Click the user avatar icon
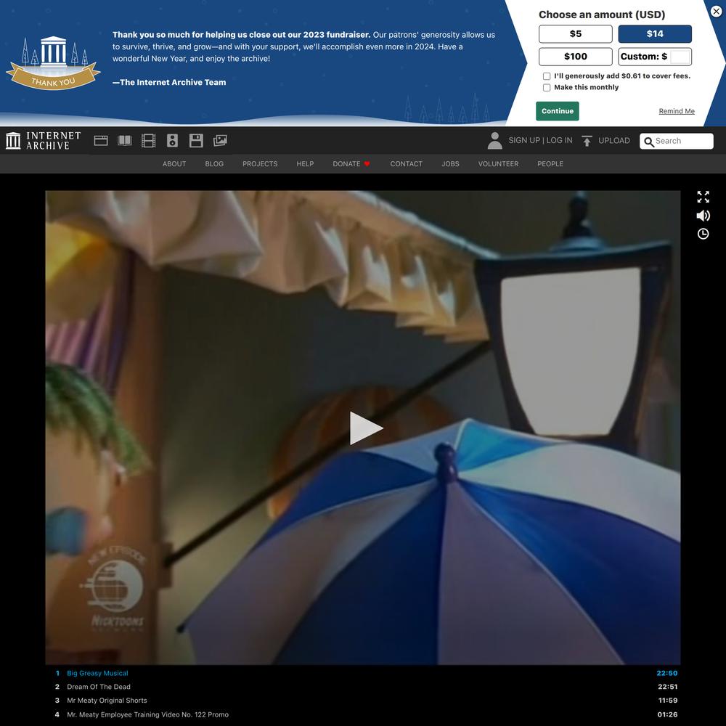The height and width of the screenshot is (726, 726). 494,141
